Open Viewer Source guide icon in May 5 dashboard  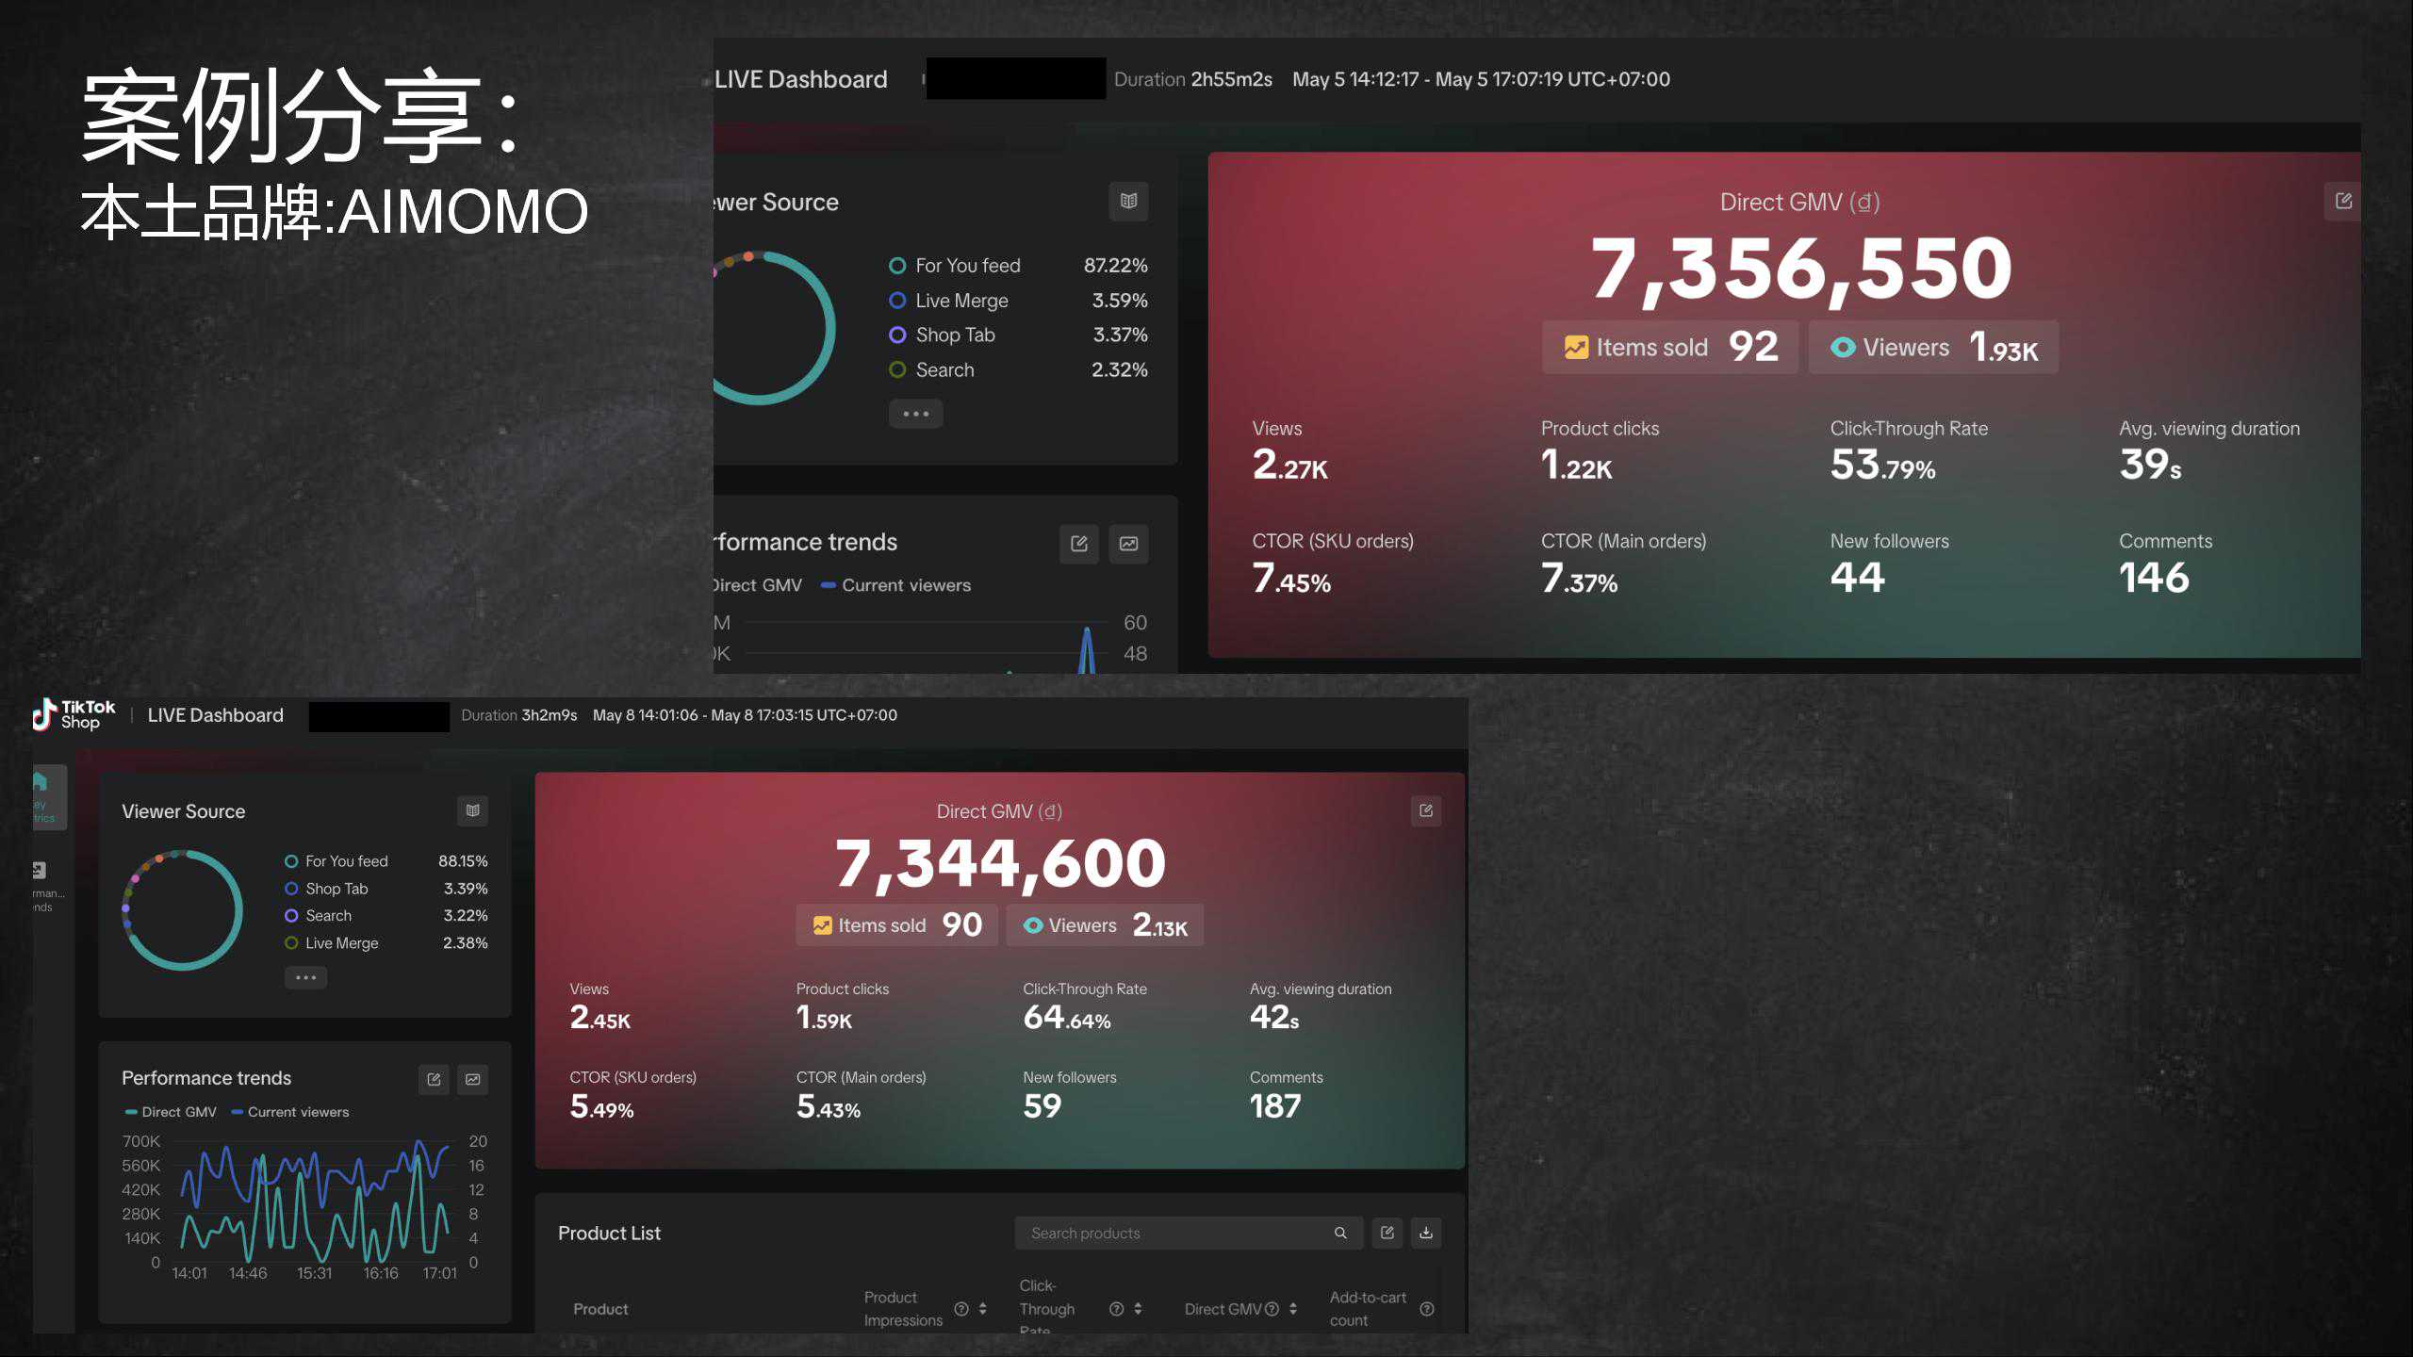point(1128,201)
